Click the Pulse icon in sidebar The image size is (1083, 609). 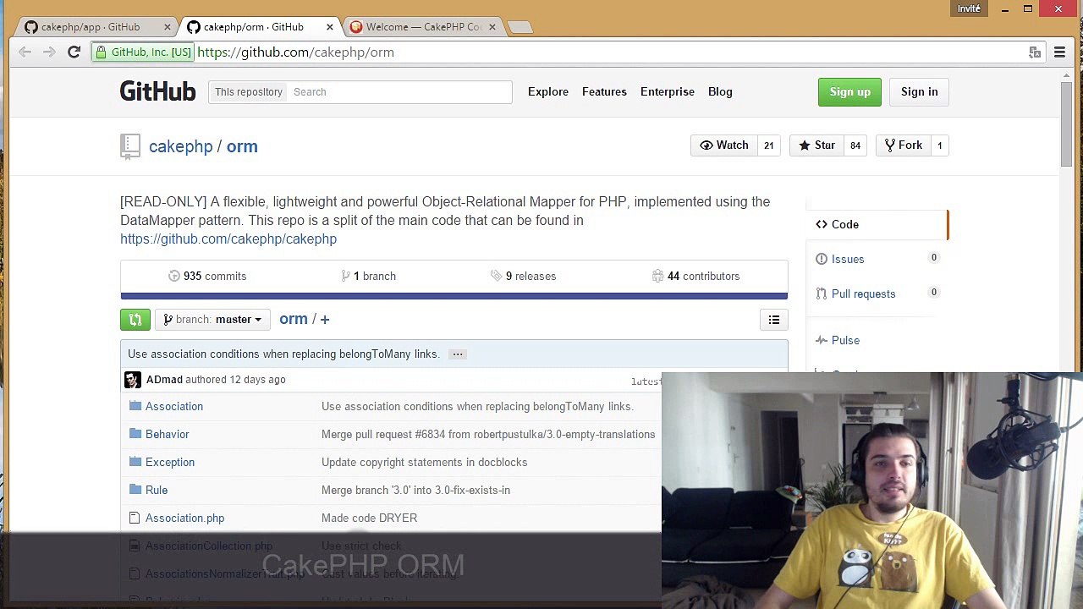[821, 340]
